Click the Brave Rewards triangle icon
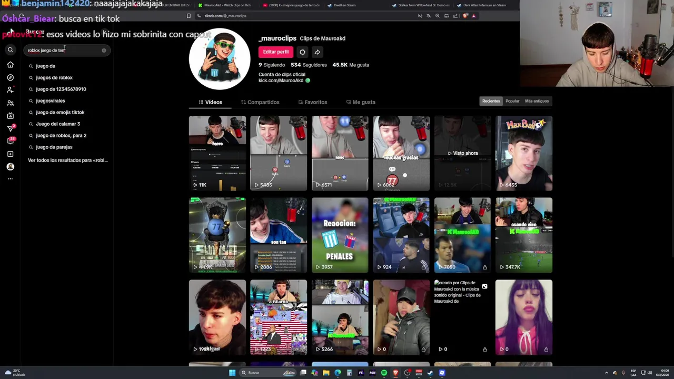674x379 pixels. click(x=473, y=16)
